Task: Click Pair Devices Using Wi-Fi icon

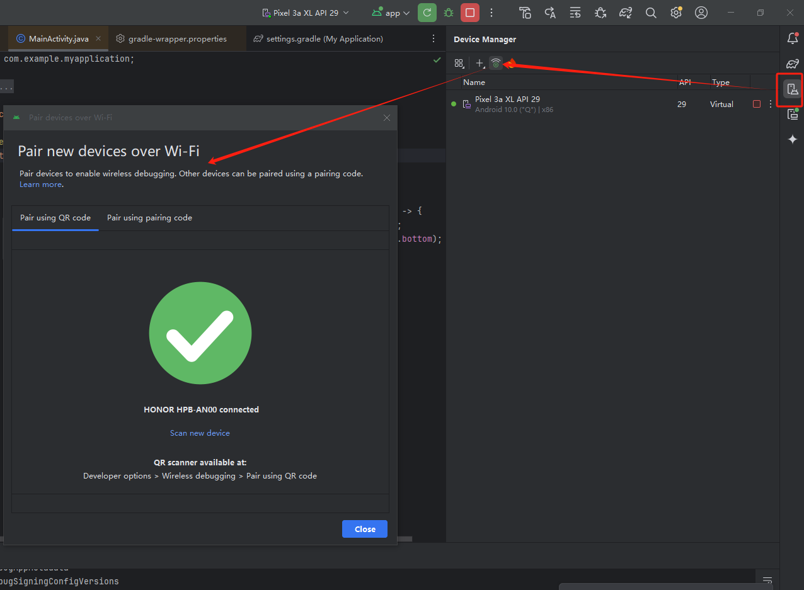Action: 496,63
